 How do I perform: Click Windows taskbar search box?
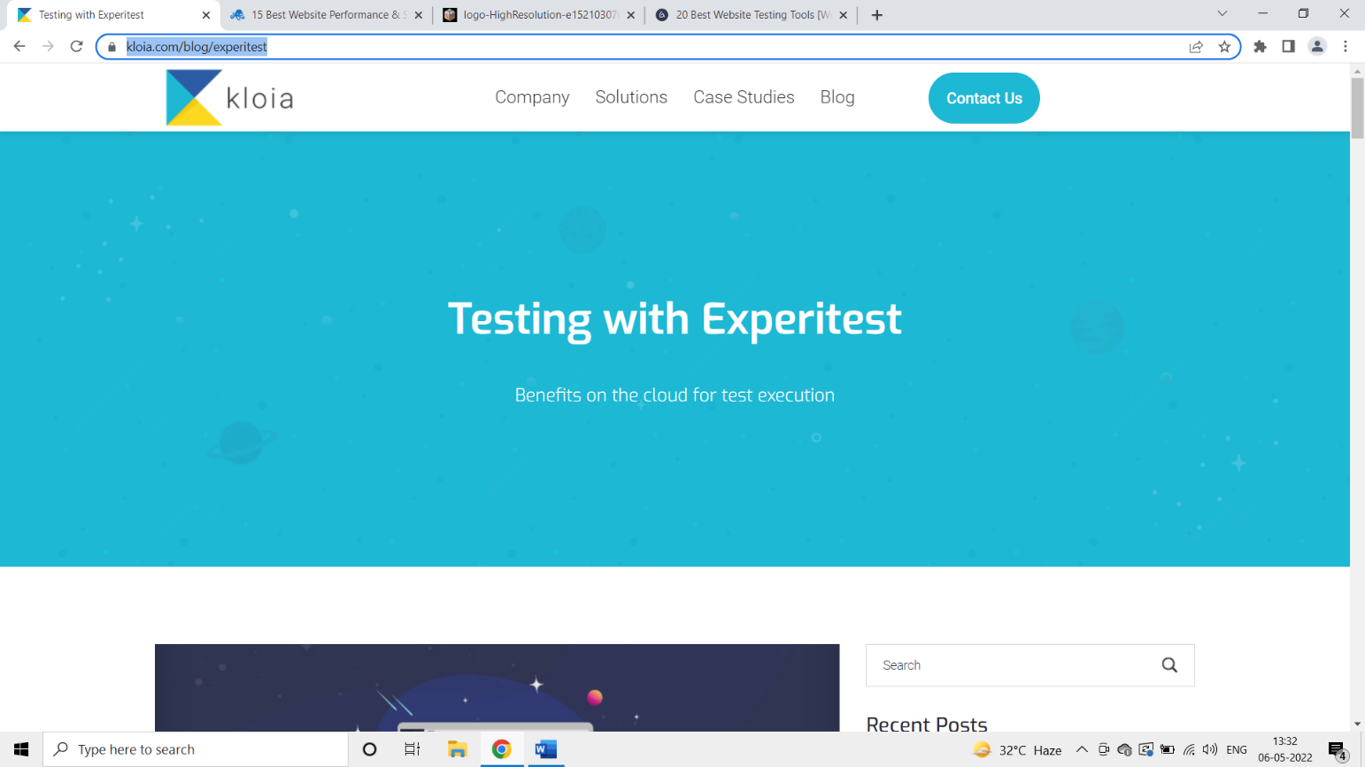pyautogui.click(x=196, y=749)
